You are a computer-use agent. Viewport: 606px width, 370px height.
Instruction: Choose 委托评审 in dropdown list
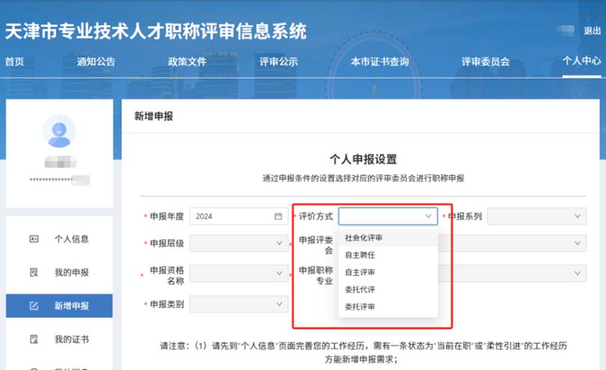360,306
